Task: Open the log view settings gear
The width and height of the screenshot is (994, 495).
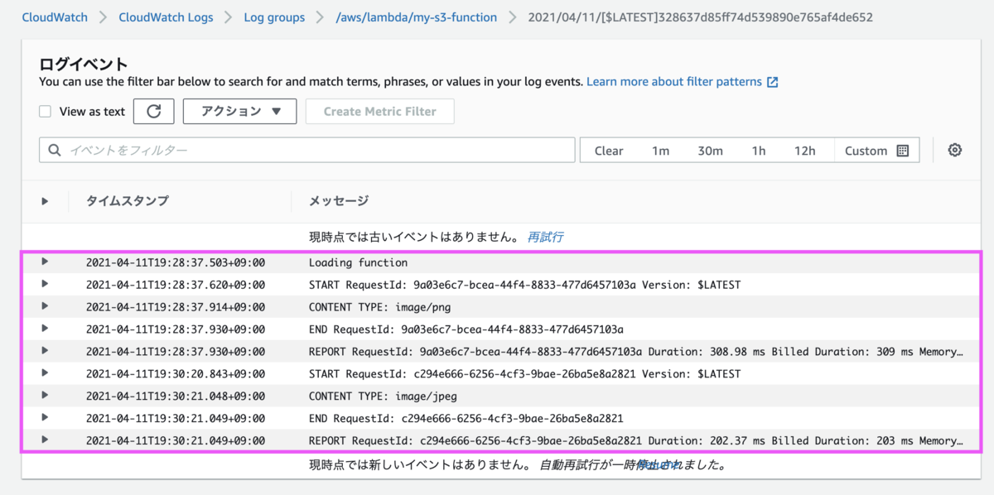Action: pos(955,150)
